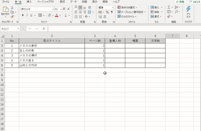Toggle wrap text
The image size is (201, 131).
(90, 7)
